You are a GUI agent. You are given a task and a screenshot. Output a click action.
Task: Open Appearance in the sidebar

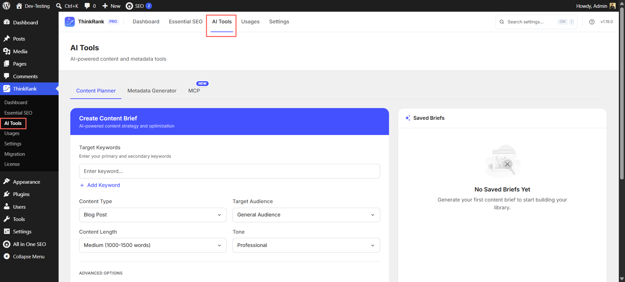(x=29, y=182)
